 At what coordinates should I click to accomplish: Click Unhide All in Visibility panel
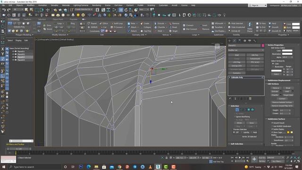click(234, 31)
